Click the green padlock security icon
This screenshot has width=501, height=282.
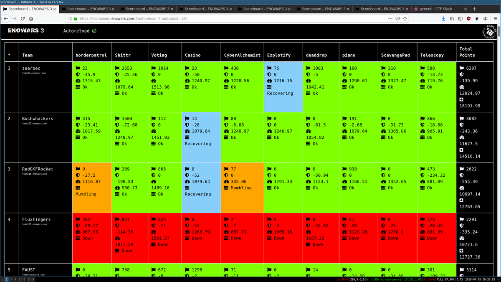pyautogui.click(x=75, y=18)
